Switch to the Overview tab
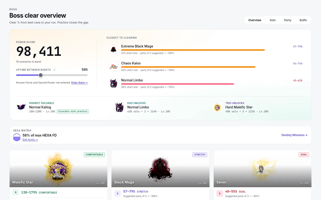This screenshot has width=321, height=200. (x=255, y=20)
